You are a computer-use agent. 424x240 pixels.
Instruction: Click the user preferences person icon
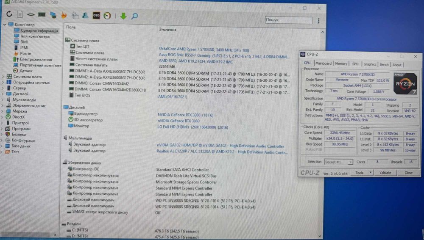coord(86,15)
